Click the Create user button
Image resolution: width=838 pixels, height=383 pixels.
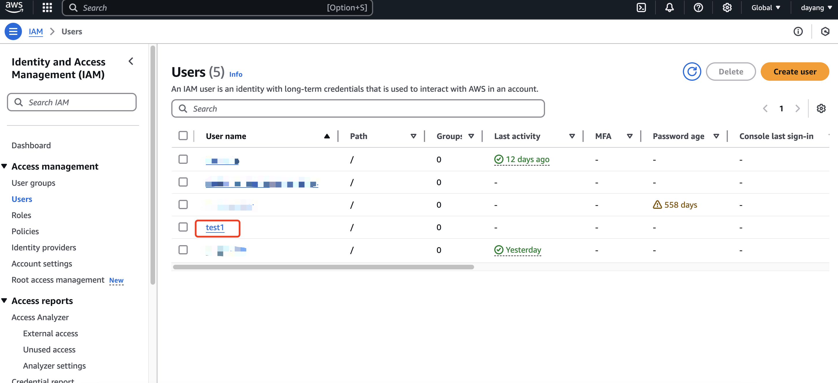(x=794, y=72)
